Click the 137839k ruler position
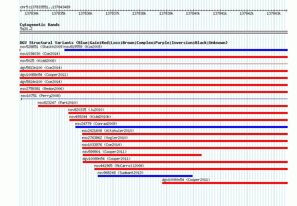The width and height of the screenshot is (297, 206). pyautogui.click(x=166, y=13)
